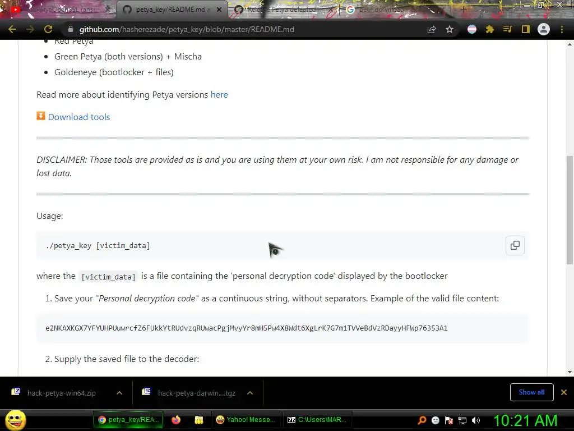
Task: Expand options for hack-petya-darwin tgz
Action: click(x=250, y=393)
